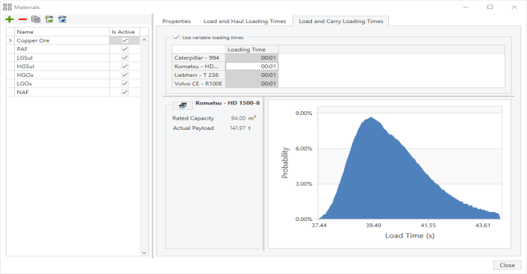Toggle Is Active for Copper Ore
The height and width of the screenshot is (274, 527).
pos(125,40)
